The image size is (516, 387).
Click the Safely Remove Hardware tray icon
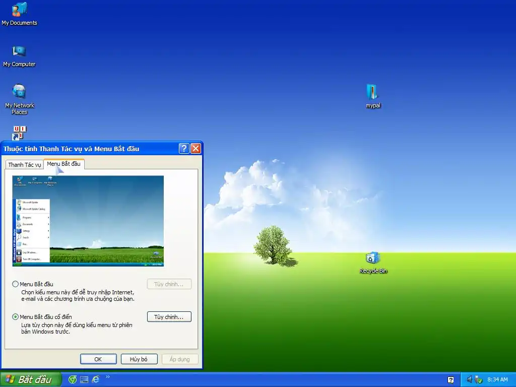coord(479,379)
